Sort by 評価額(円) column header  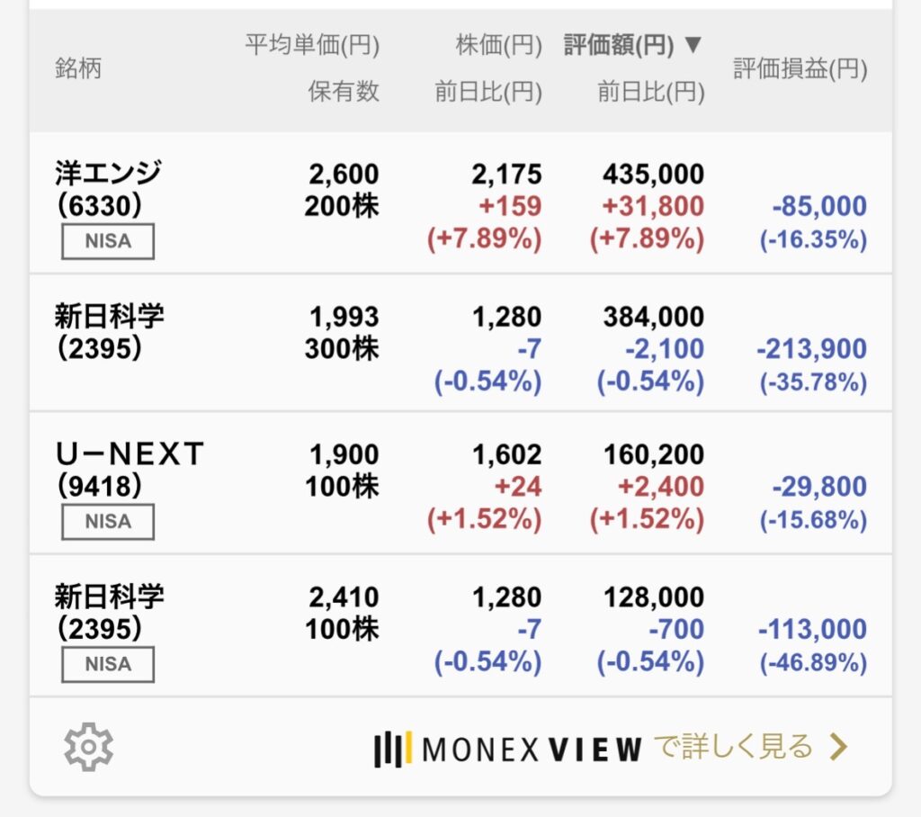coord(619,45)
